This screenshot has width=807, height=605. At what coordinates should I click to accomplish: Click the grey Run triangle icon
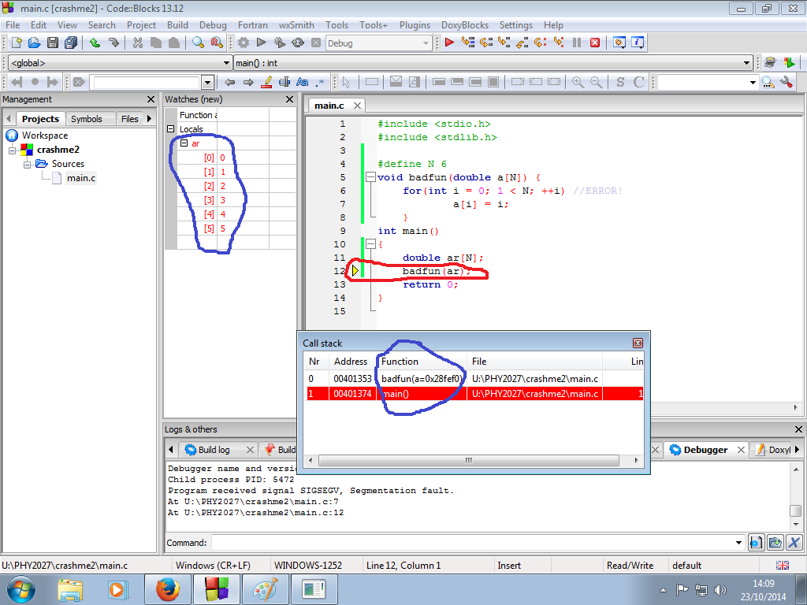pos(261,43)
